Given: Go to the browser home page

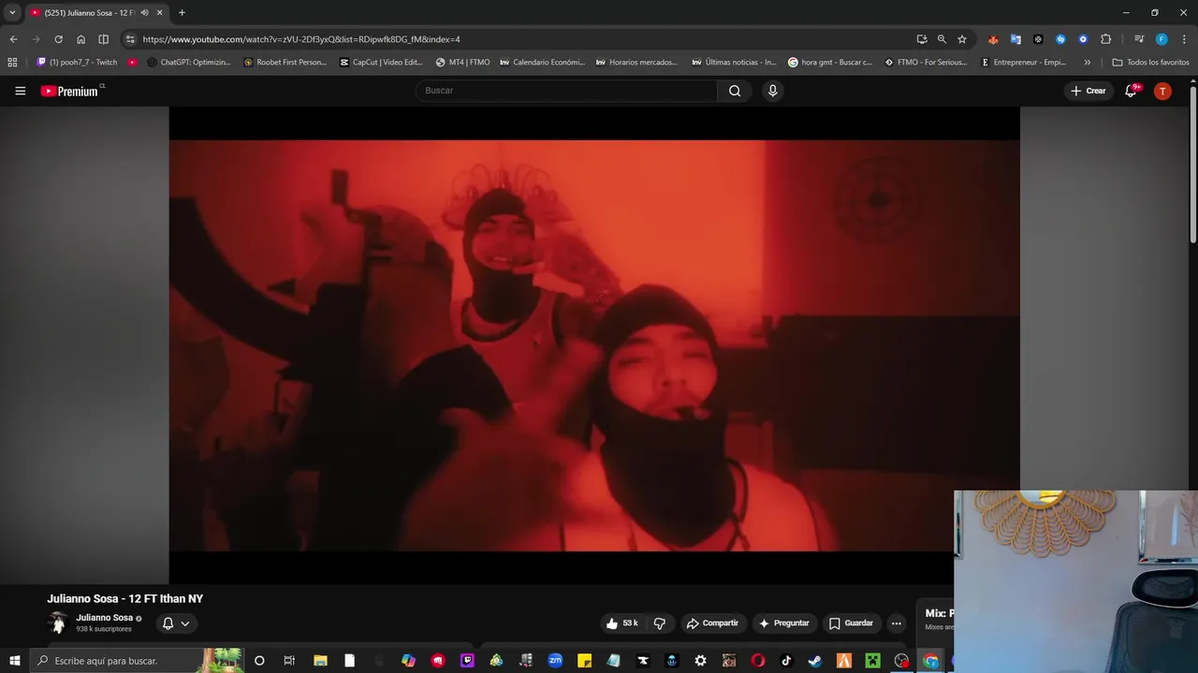Looking at the screenshot, I should 80,39.
